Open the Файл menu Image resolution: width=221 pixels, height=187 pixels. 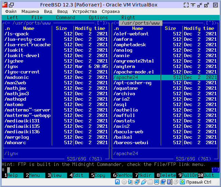pos(11,12)
